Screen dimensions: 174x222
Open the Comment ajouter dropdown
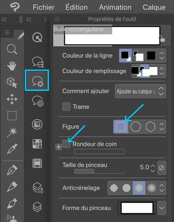(x=140, y=92)
